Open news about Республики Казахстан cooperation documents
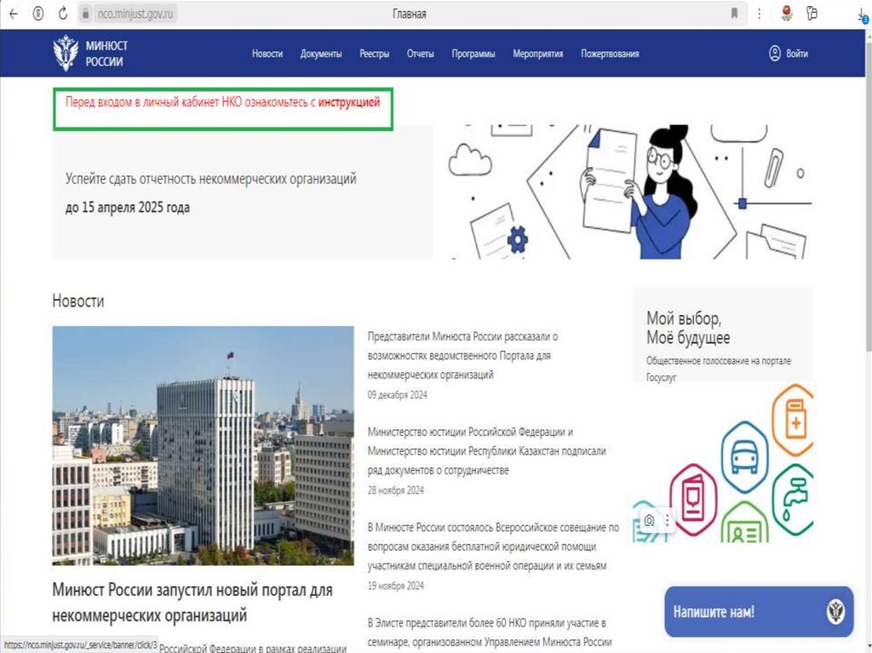The image size is (872, 653). [x=486, y=451]
